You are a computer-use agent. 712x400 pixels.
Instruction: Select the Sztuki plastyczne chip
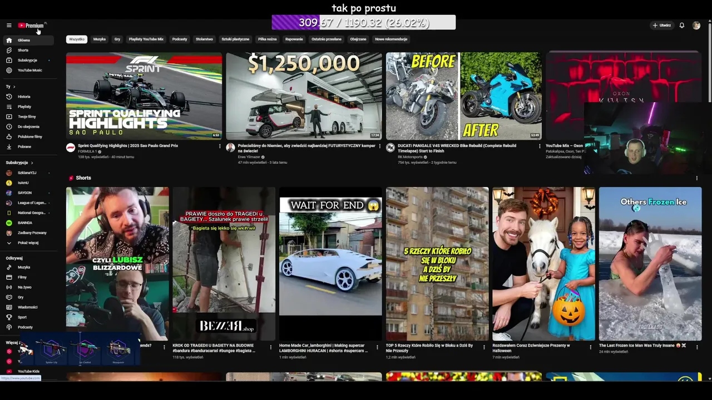[x=235, y=39]
